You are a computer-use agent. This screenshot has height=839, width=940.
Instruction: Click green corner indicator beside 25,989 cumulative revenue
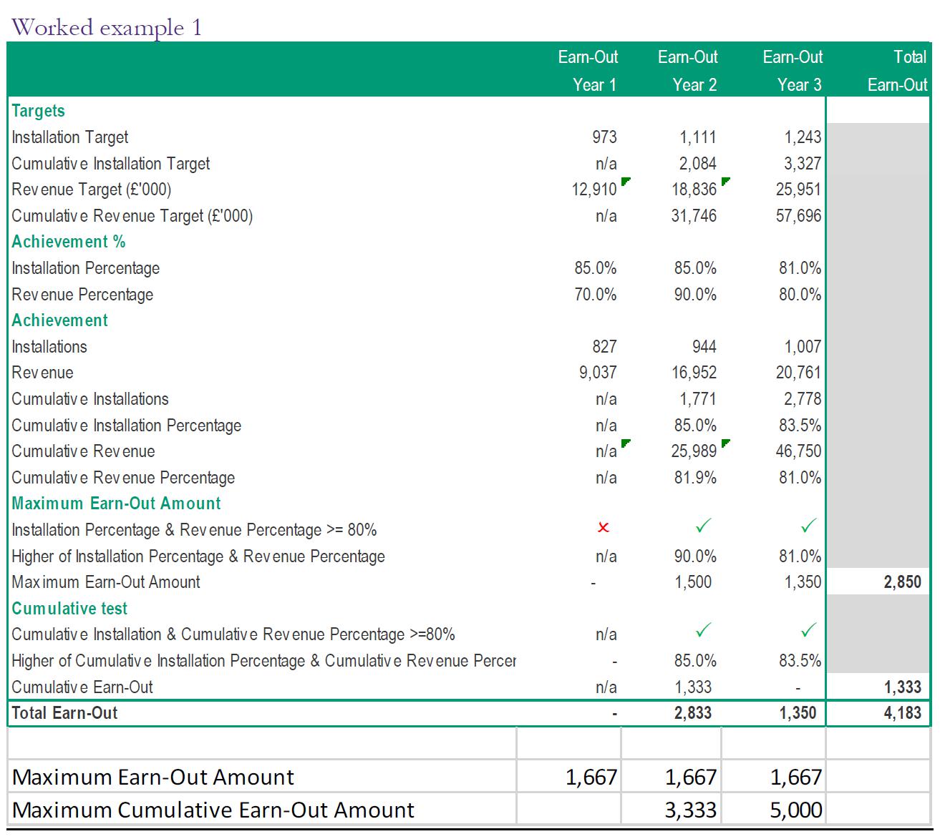tap(726, 443)
